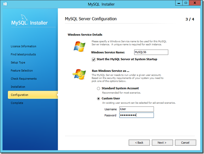Cancel the MySQL installer
This screenshot has width=204, height=154.
pos(185,143)
